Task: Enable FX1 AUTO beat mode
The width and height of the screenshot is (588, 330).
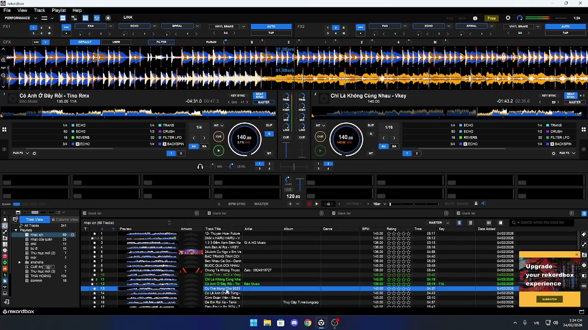Action: click(x=271, y=27)
